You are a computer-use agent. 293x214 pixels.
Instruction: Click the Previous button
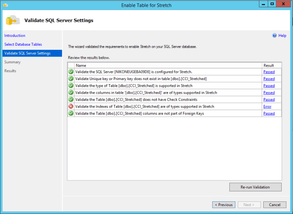pos(224,205)
